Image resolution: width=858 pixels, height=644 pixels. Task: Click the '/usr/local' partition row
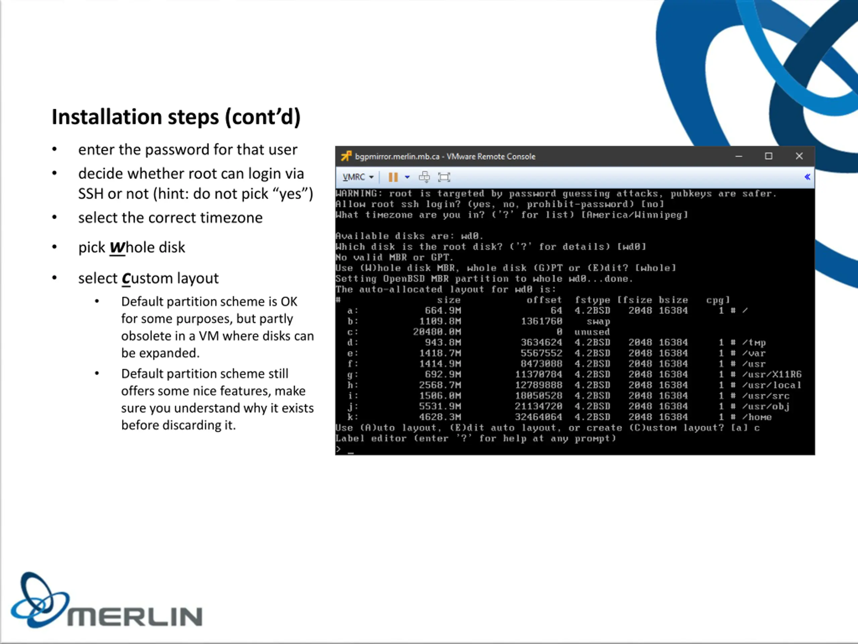click(574, 385)
